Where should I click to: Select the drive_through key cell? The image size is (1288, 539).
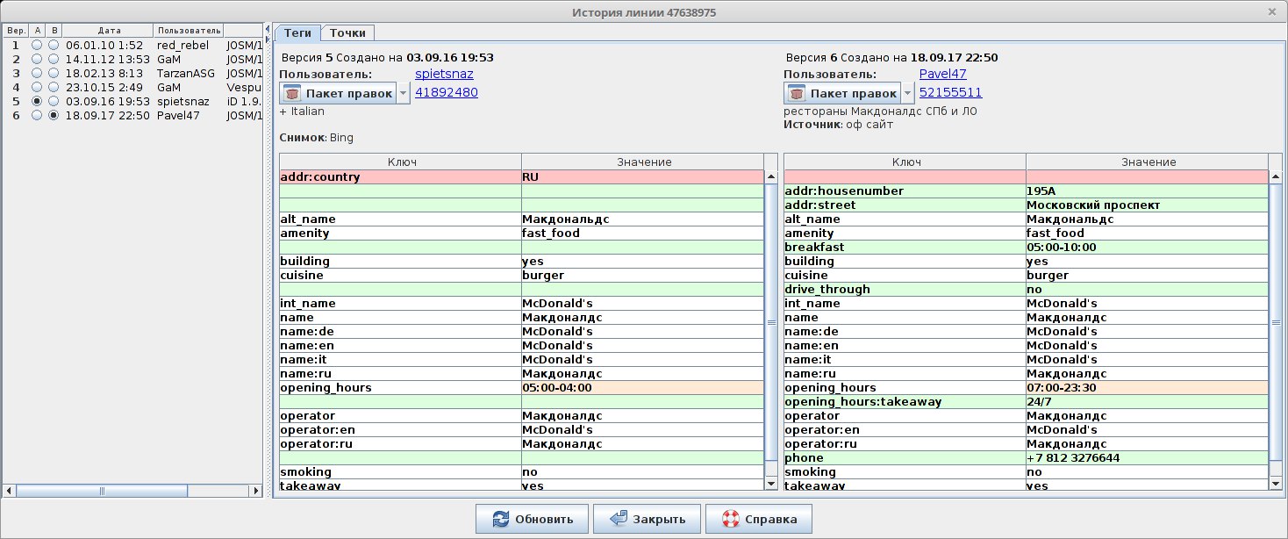pos(905,289)
